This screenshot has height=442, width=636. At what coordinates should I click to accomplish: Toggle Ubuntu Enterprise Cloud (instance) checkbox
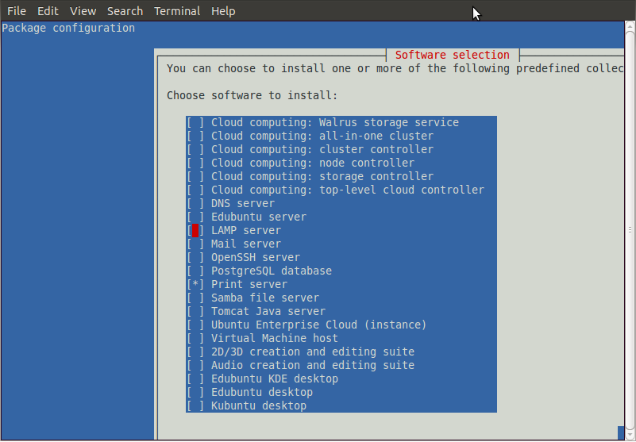point(195,325)
